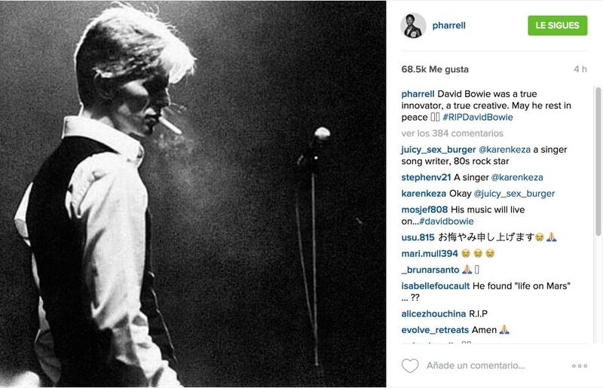Click the @juicy_sex_burger mention by karenkeza
603x388 pixels.
point(514,194)
